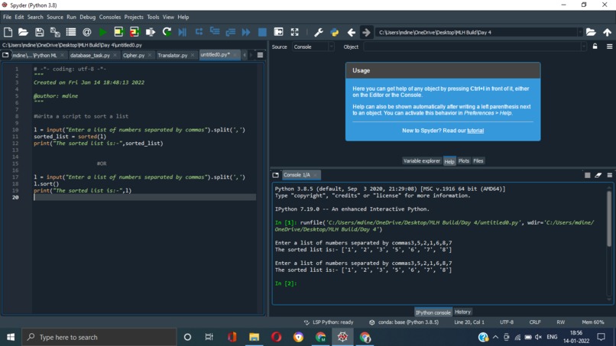Image resolution: width=616 pixels, height=346 pixels.
Task: Switch to Translator.py editor tab
Action: (173, 55)
